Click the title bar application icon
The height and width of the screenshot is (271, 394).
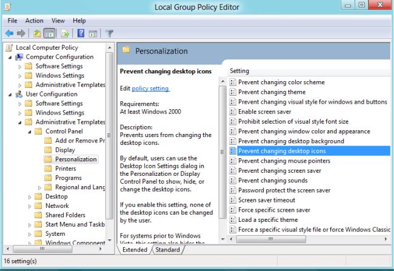[7, 7]
